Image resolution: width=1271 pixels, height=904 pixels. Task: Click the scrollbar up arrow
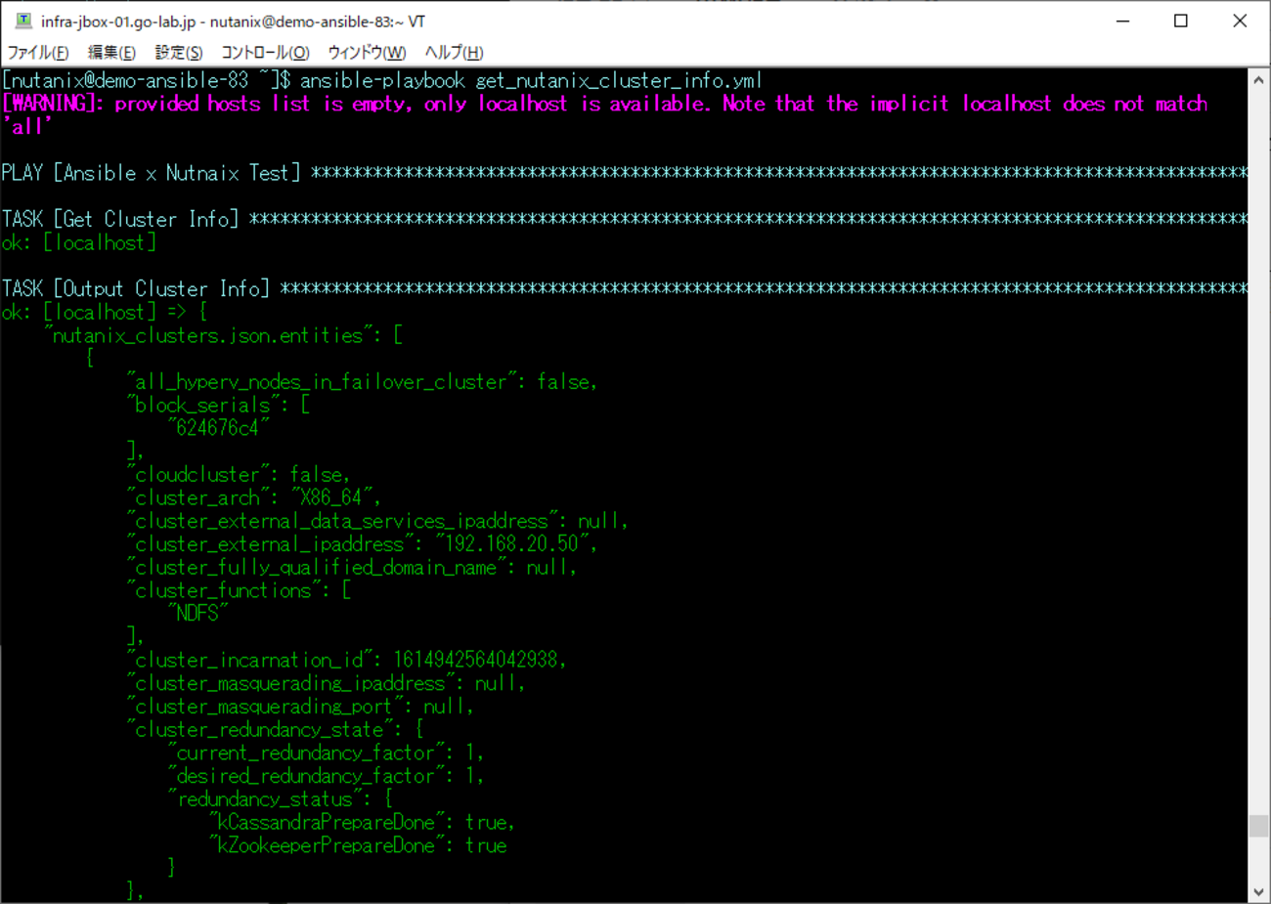point(1259,80)
